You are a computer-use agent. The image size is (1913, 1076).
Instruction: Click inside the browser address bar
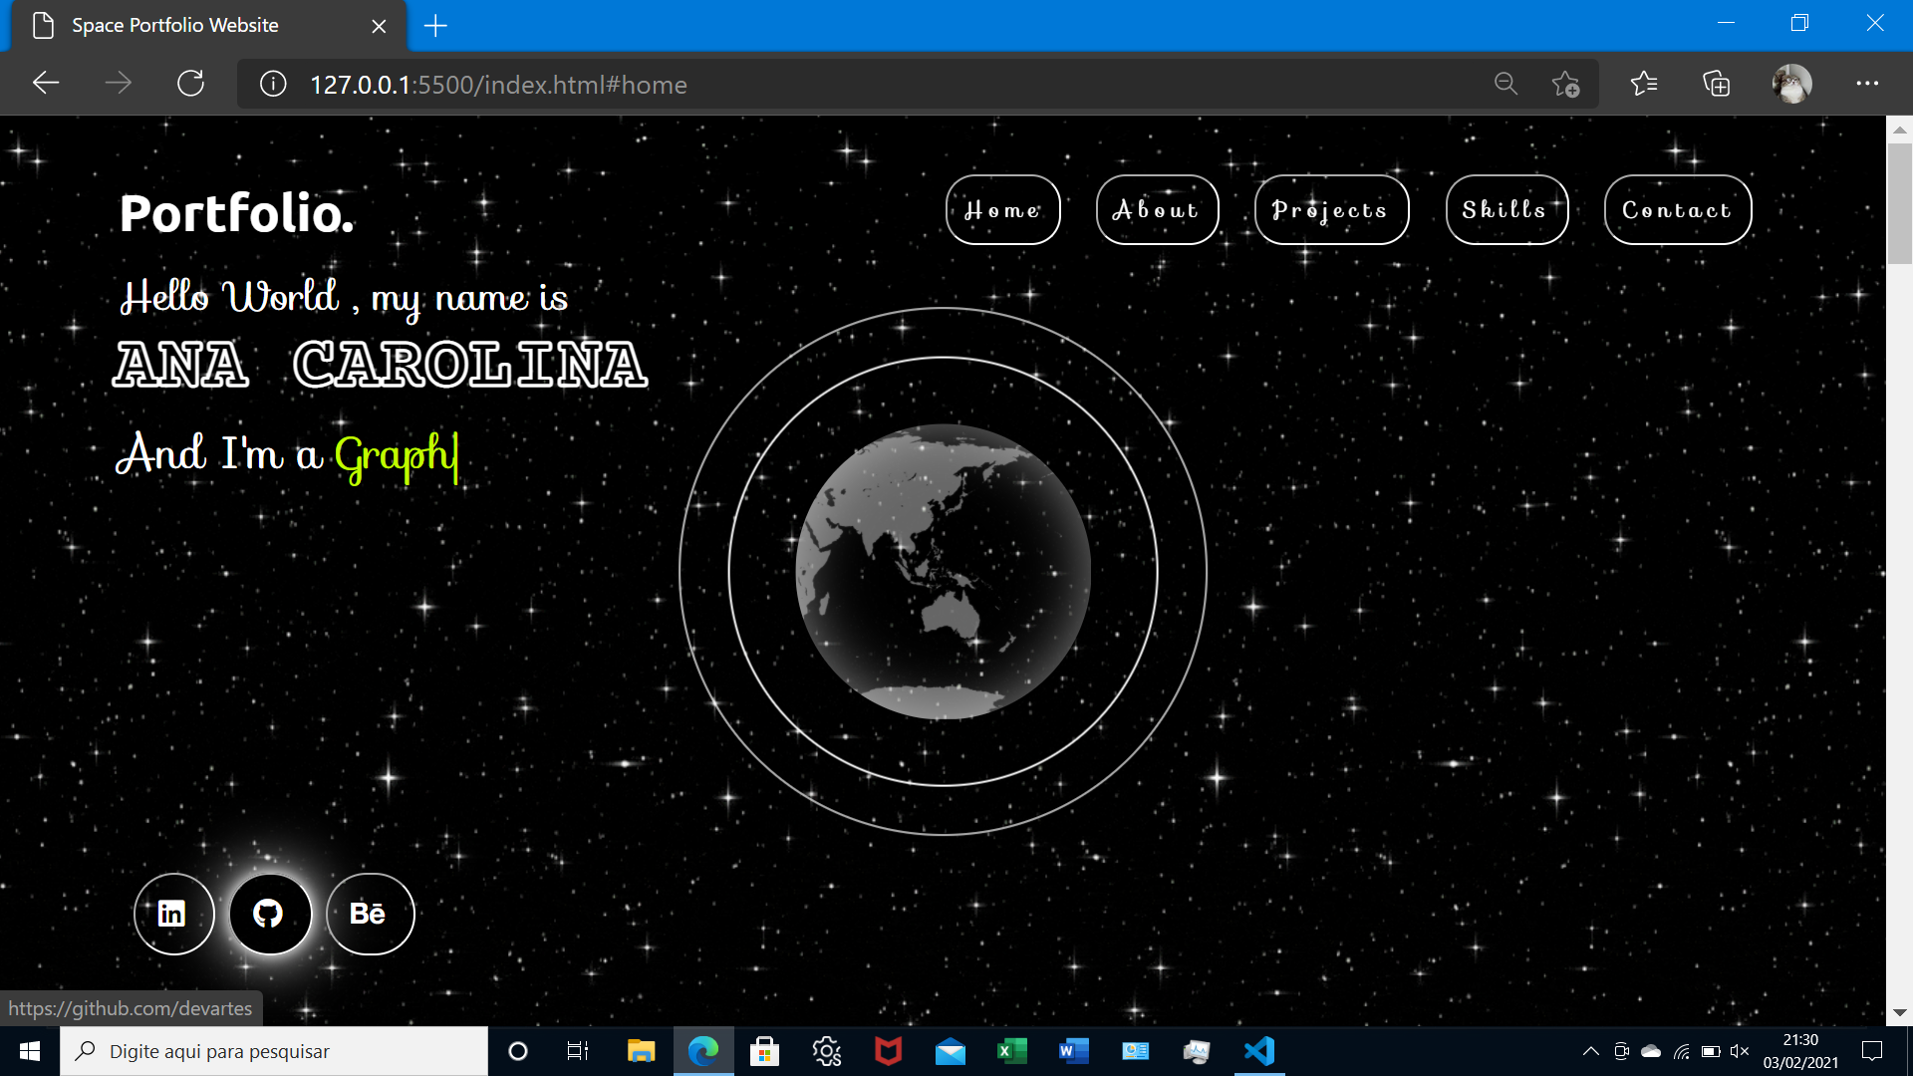(x=797, y=85)
